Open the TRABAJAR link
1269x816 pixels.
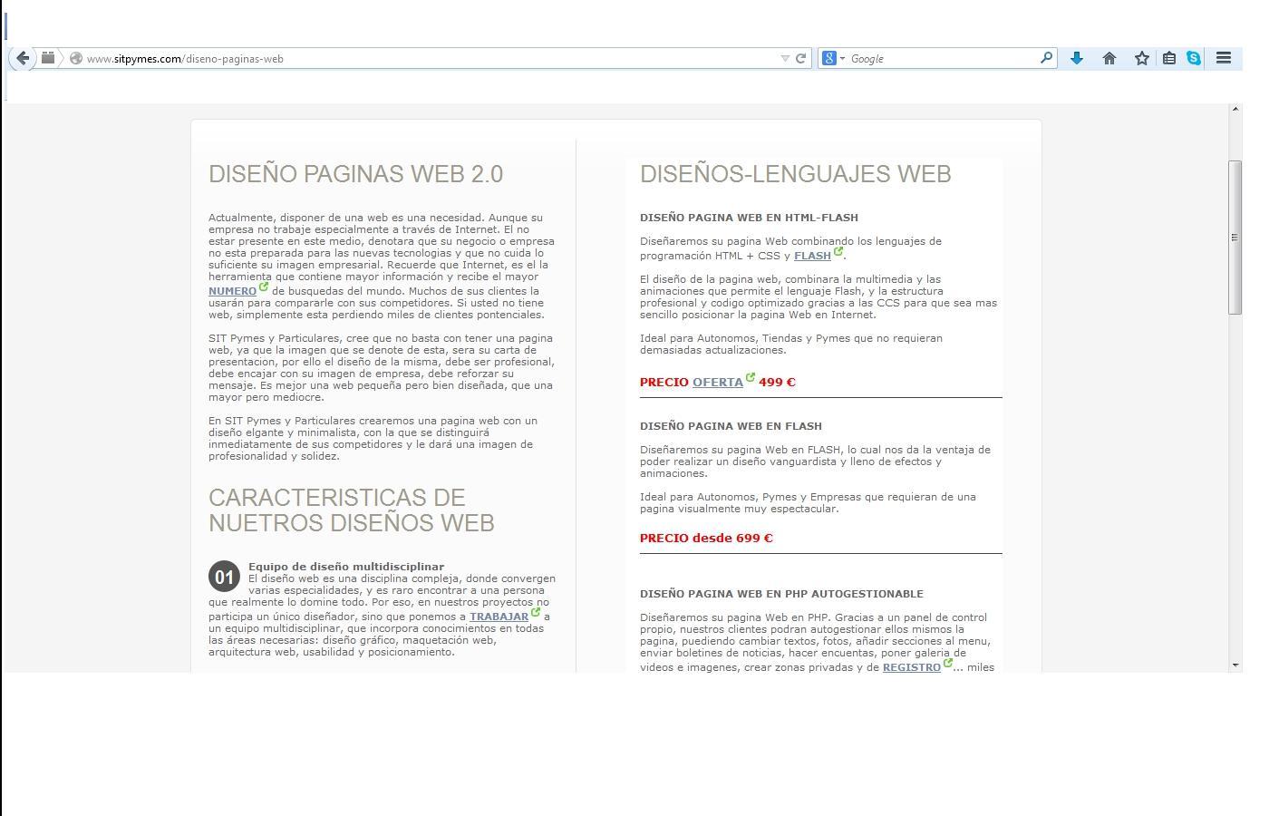click(499, 617)
